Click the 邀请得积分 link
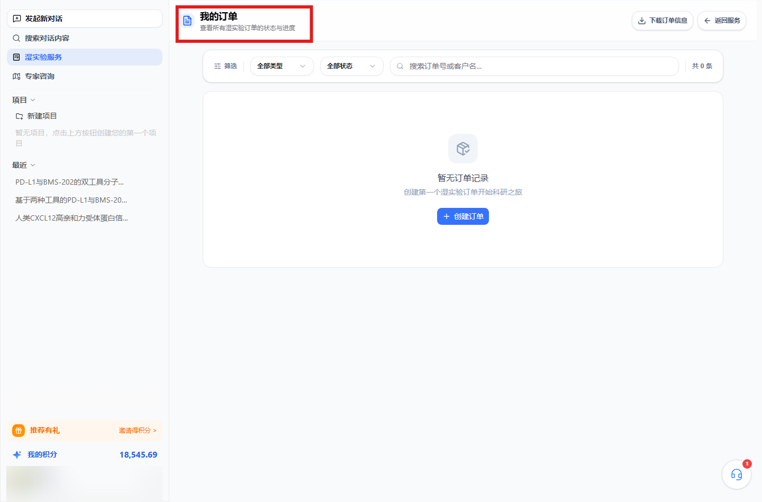Screen dimensions: 762x502 point(138,431)
